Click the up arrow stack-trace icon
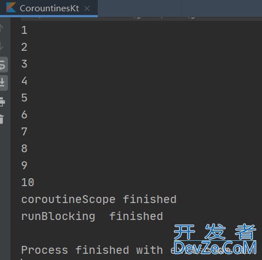This screenshot has width=262, height=260. click(2, 28)
